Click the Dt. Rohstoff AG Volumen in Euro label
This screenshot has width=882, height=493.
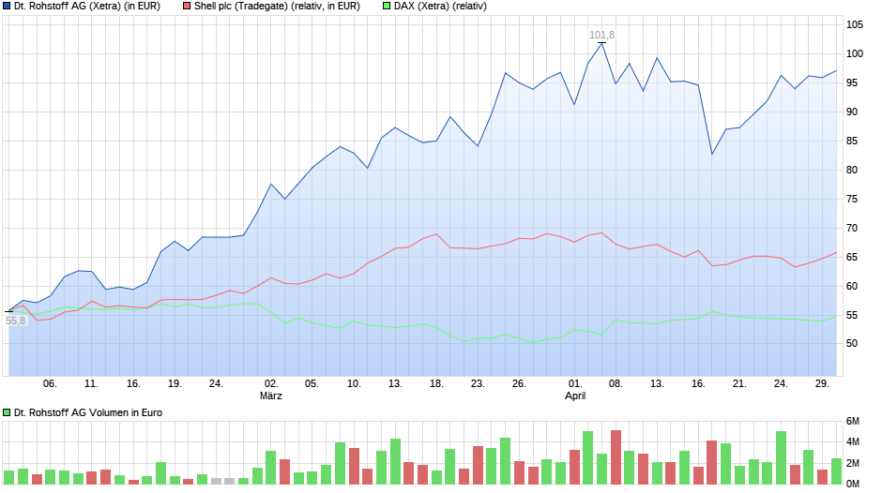pyautogui.click(x=88, y=412)
